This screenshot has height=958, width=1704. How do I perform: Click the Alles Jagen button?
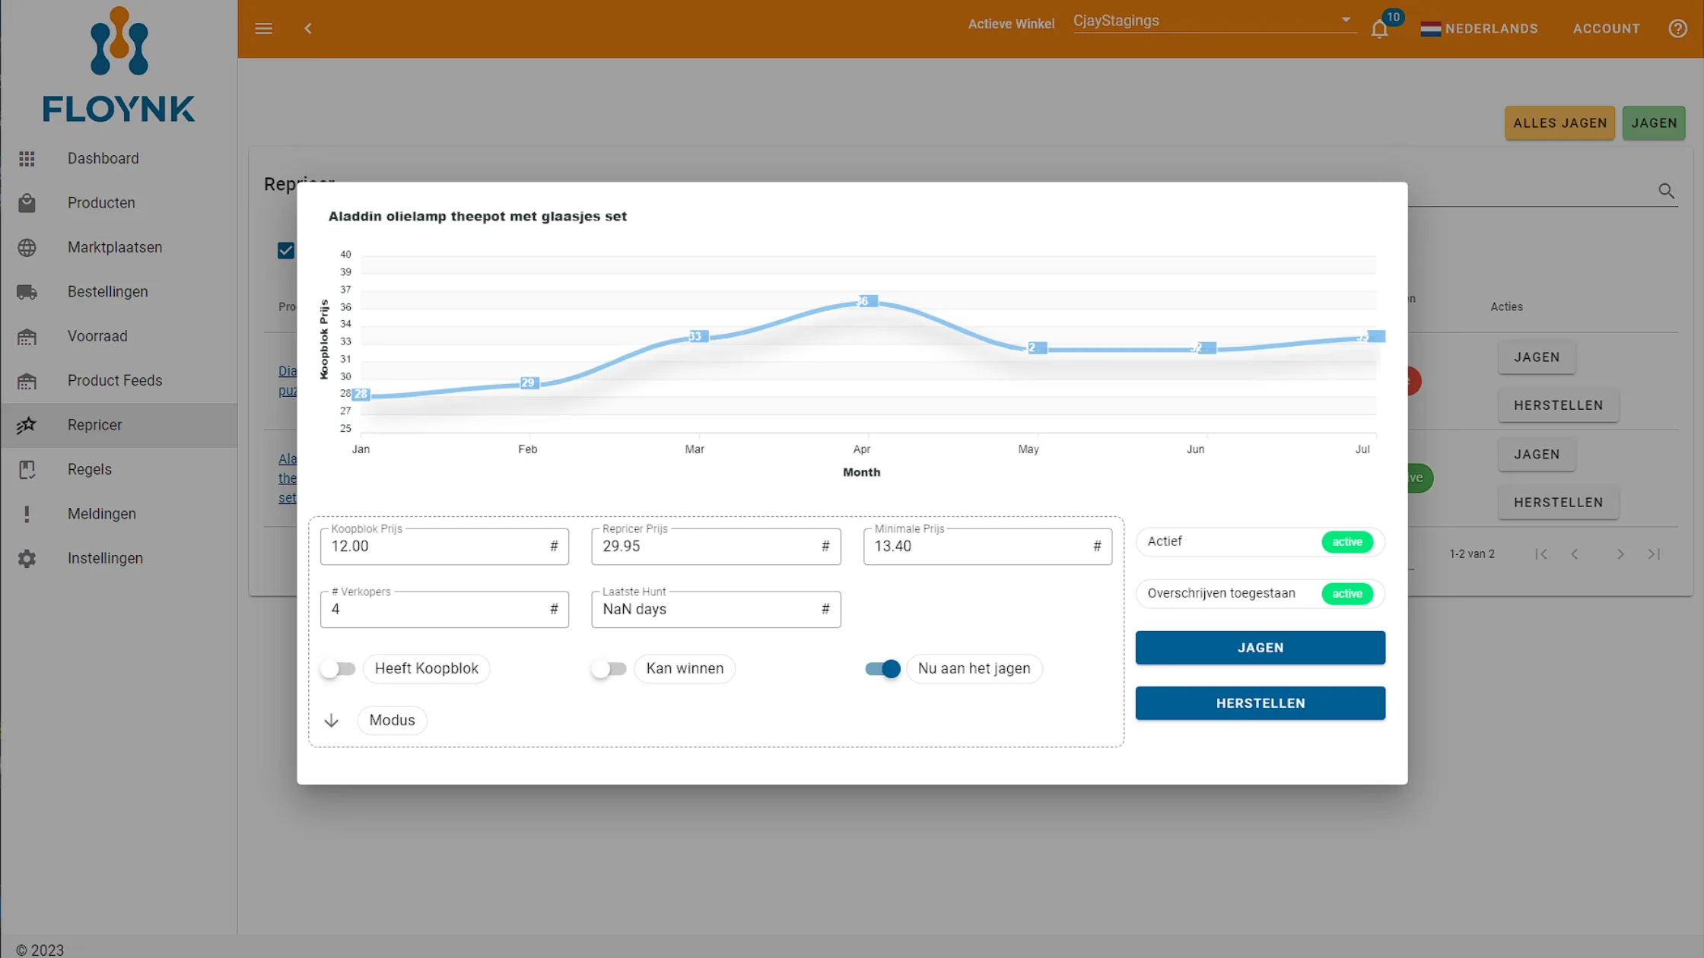(1559, 123)
